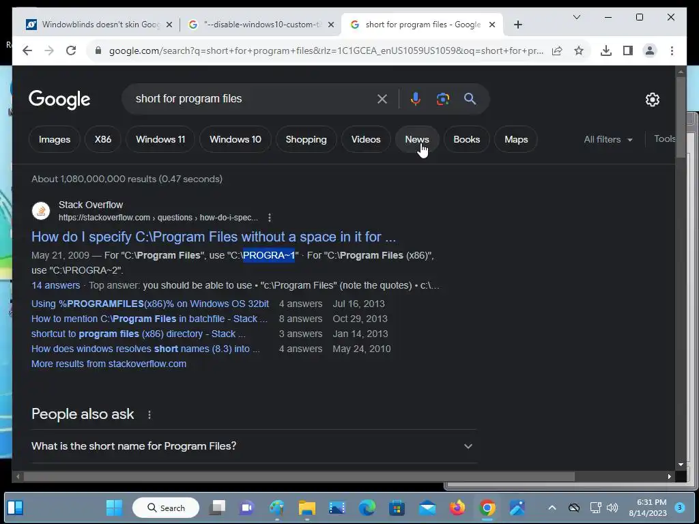Viewport: 699px width, 524px height.
Task: Open File Explorer from the taskbar
Action: (307, 508)
